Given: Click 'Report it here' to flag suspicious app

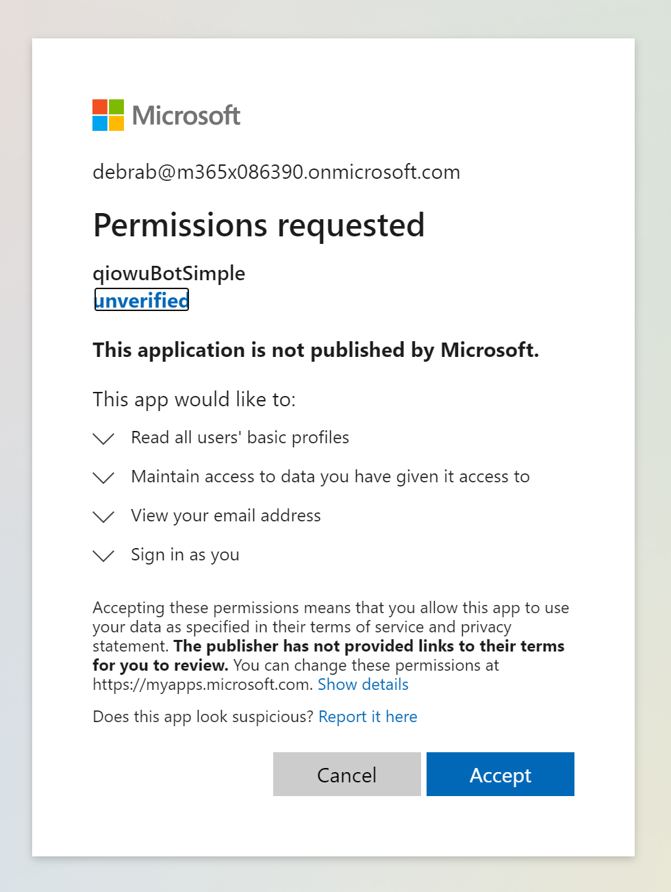Looking at the screenshot, I should coord(368,717).
